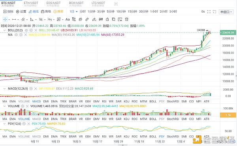This screenshot has height=146, width=237.
Task: Click the pop-out window icon near fullscreen
Action: [214, 11]
